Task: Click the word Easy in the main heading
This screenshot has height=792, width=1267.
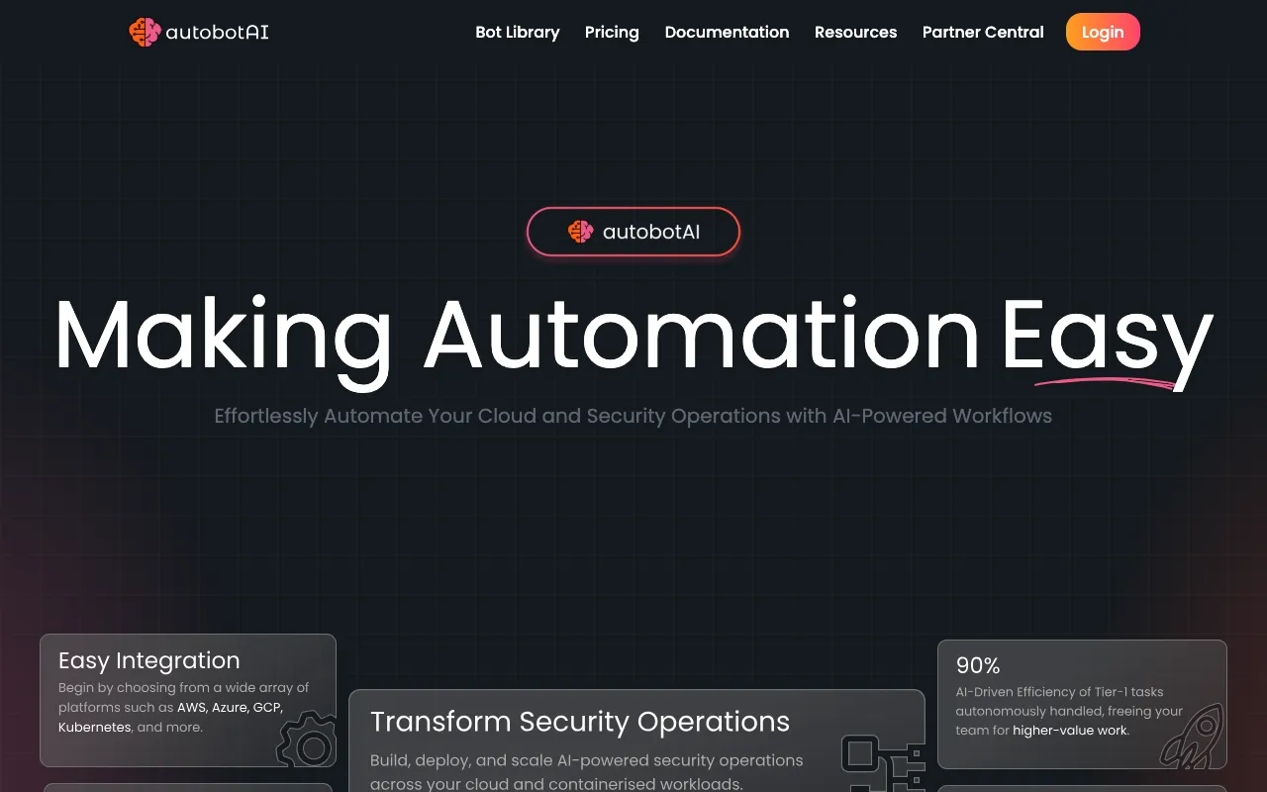Action: 1106,335
